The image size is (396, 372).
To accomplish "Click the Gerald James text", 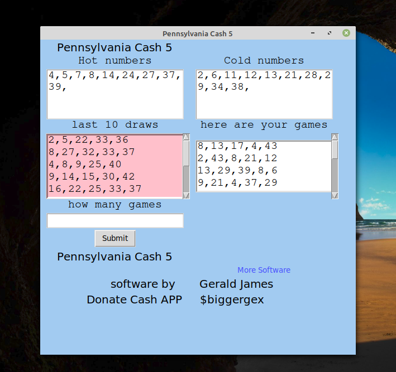I will [x=236, y=284].
